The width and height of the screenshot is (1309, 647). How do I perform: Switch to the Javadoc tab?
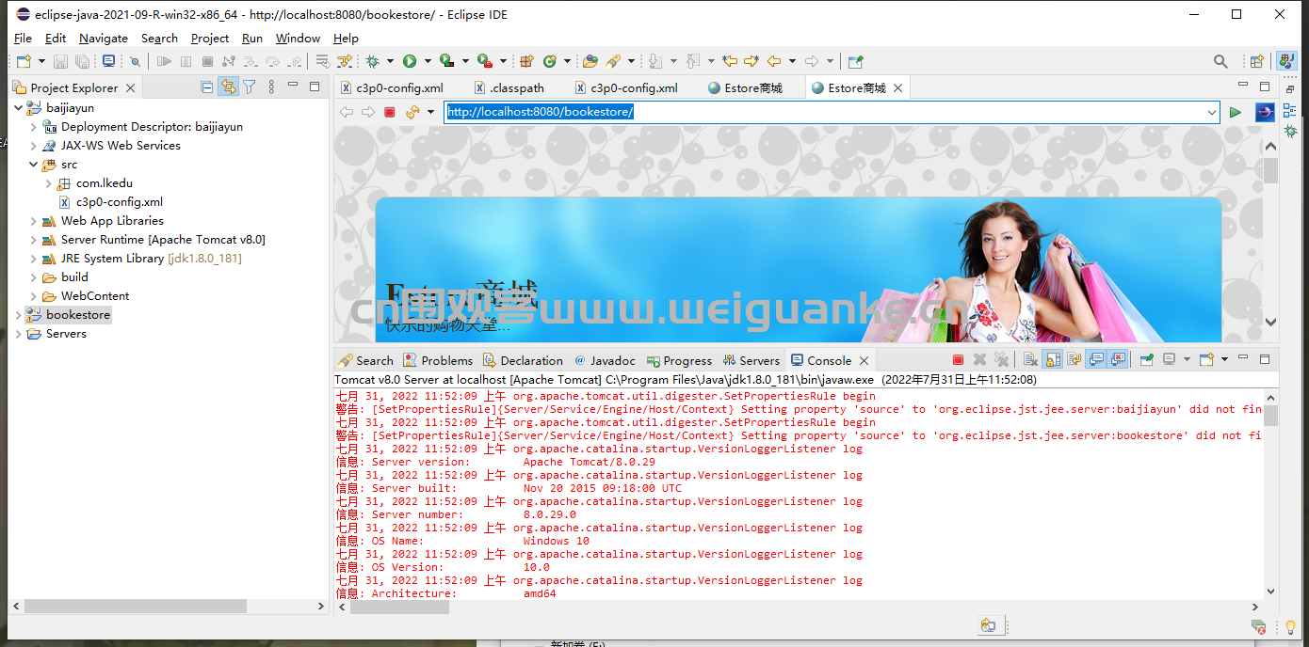(604, 360)
